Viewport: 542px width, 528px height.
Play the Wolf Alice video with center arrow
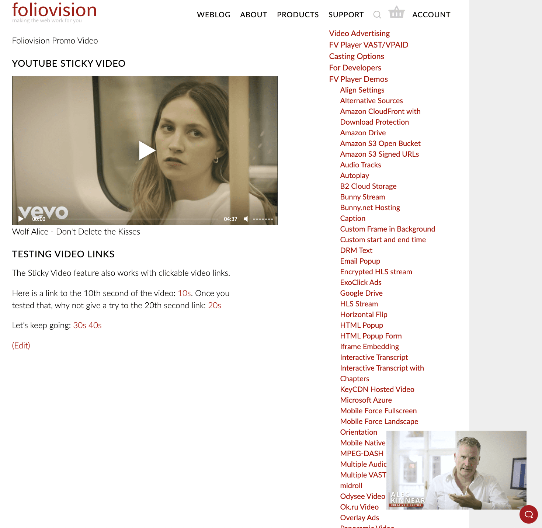pyautogui.click(x=147, y=150)
